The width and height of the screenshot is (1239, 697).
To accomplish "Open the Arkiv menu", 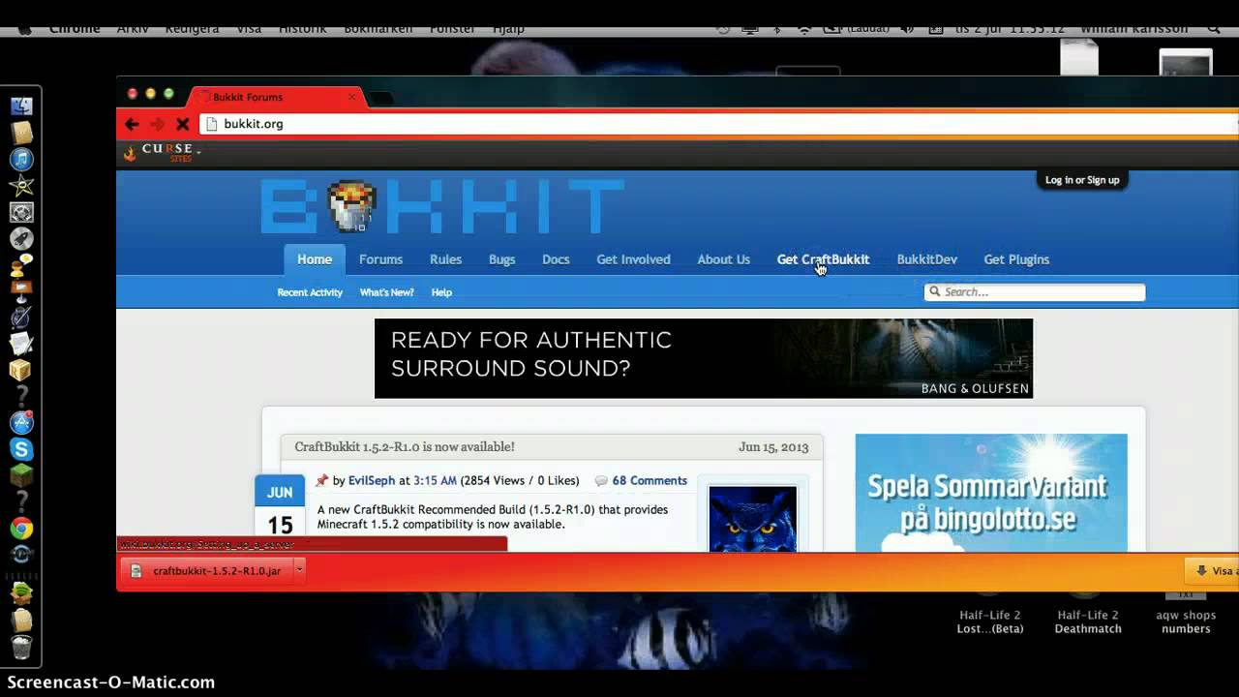I will pyautogui.click(x=133, y=29).
